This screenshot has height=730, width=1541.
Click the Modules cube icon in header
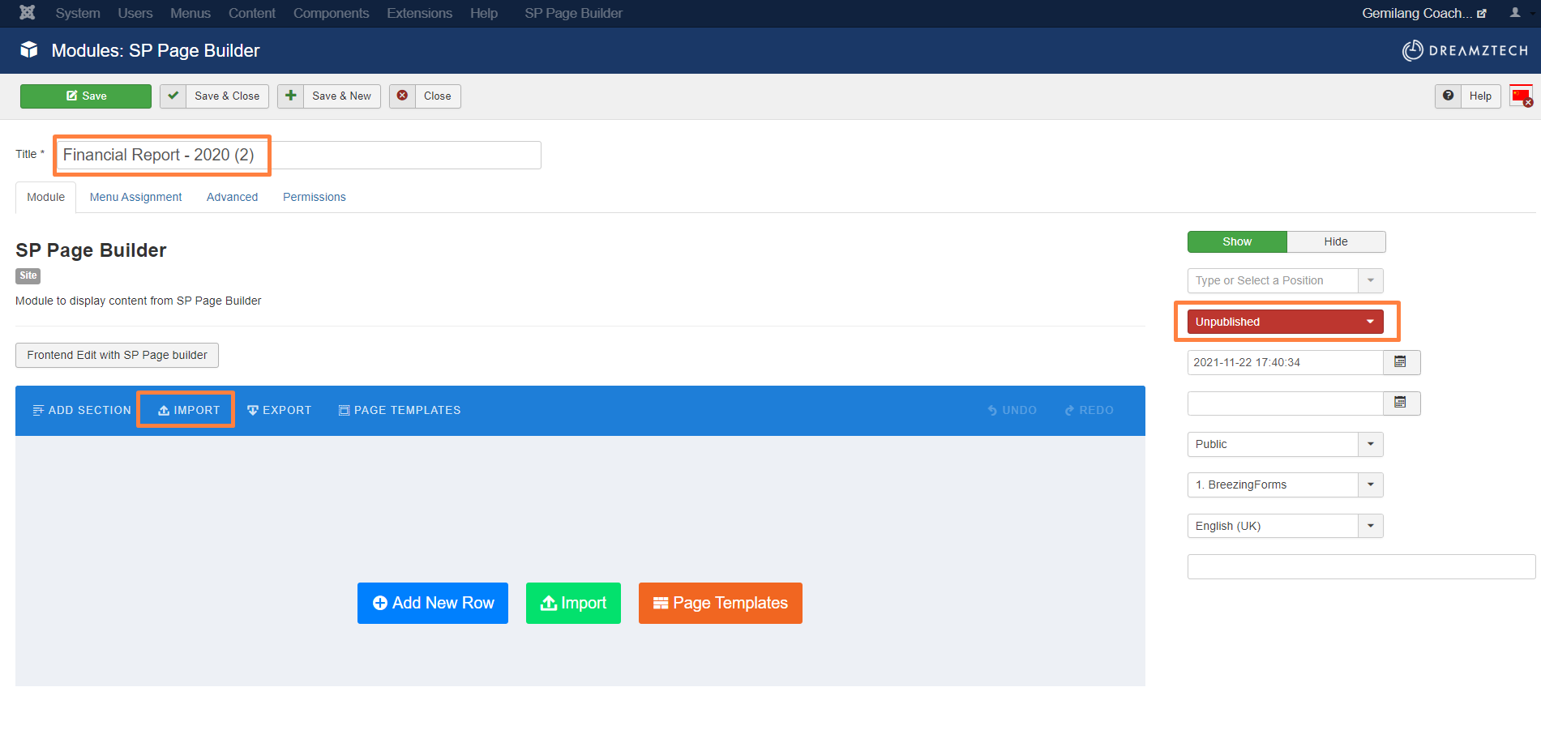point(29,50)
